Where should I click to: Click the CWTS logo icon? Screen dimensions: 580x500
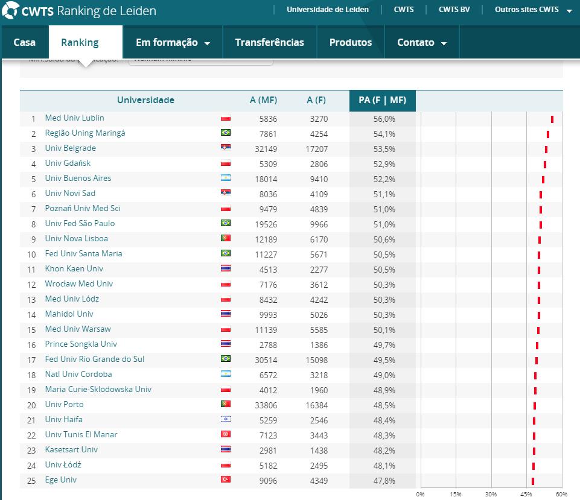[x=11, y=10]
